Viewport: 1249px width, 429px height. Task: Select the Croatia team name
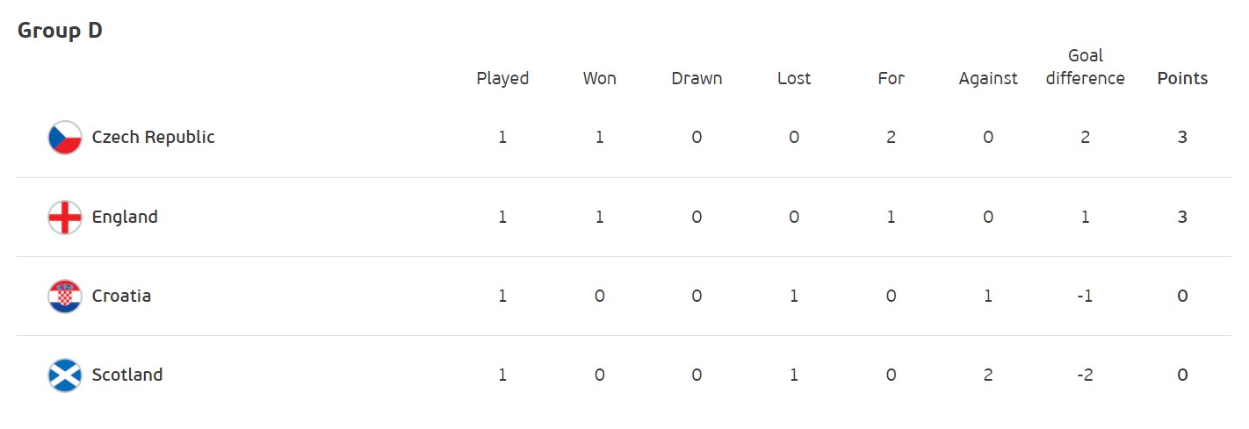tap(121, 296)
